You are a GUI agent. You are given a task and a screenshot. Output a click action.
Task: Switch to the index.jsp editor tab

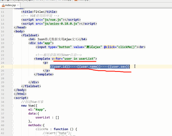point(10,5)
